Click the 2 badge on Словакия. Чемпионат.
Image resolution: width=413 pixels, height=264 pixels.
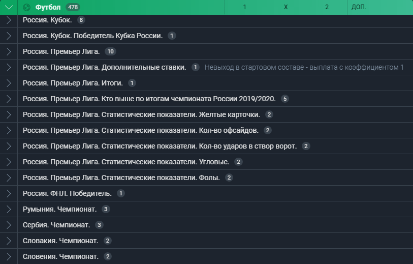pyautogui.click(x=108, y=241)
